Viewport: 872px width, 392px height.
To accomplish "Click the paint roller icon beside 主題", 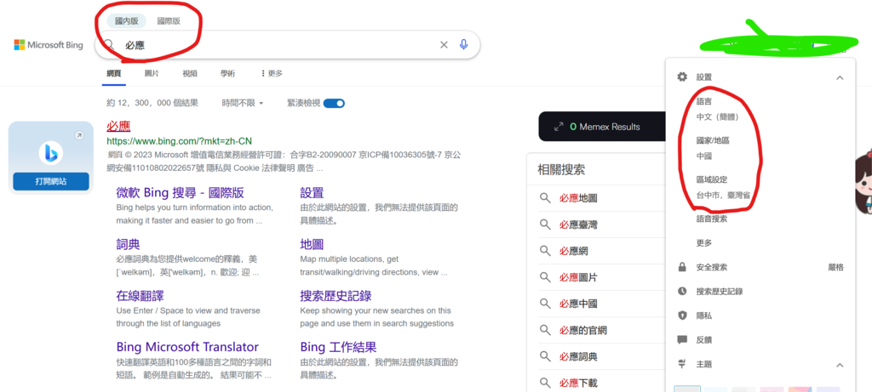I will (x=682, y=364).
